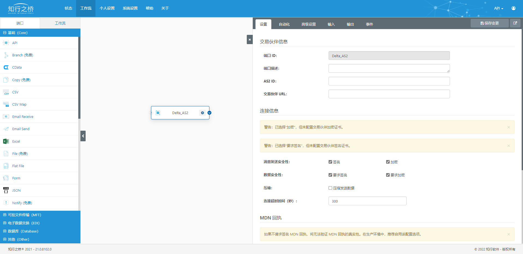Open the 系统设置 menu
The width and height of the screenshot is (523, 254).
(130, 8)
